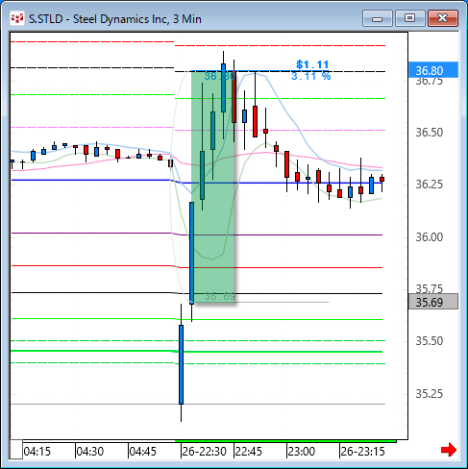468x469 pixels.
Task: Click the window title 'S.STLD - Steel Dynamics Inc, 3 Min'
Action: tap(115, 19)
